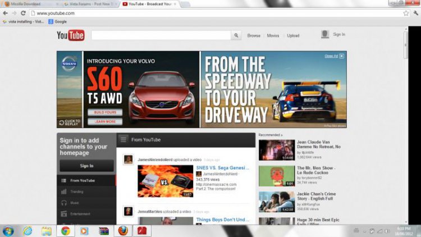
Task: Click the search magnifier button
Action: click(236, 35)
